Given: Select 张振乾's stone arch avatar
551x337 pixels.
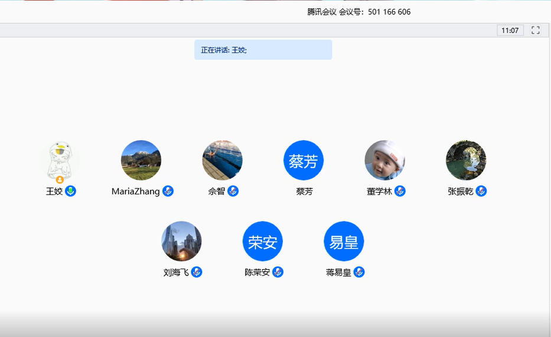Looking at the screenshot, I should click(466, 160).
